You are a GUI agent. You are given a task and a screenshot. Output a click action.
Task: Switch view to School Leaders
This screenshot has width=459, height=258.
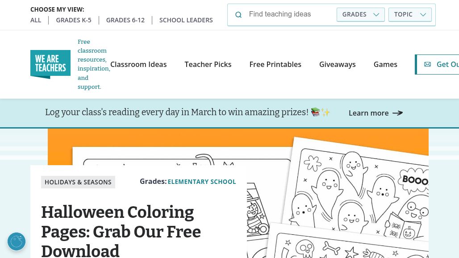point(186,20)
